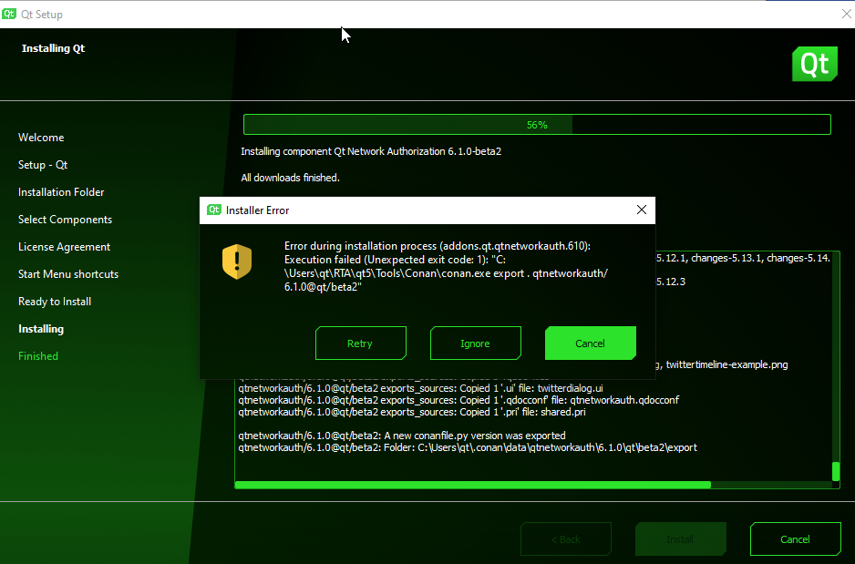Retry the failed installation step

(x=360, y=344)
